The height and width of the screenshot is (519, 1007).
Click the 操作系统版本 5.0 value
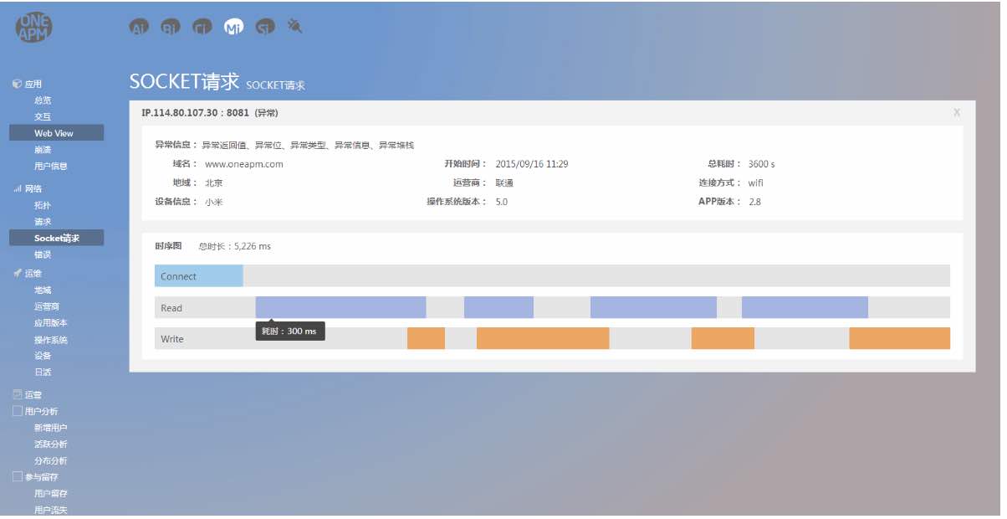502,202
